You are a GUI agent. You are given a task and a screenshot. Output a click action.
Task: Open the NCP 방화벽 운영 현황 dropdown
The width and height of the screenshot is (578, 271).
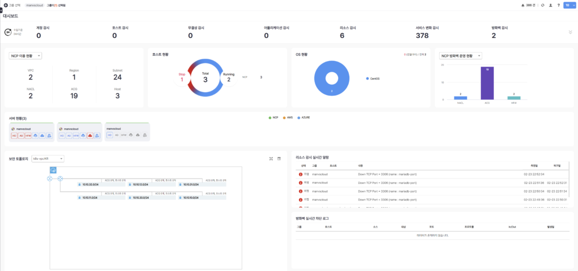point(461,56)
